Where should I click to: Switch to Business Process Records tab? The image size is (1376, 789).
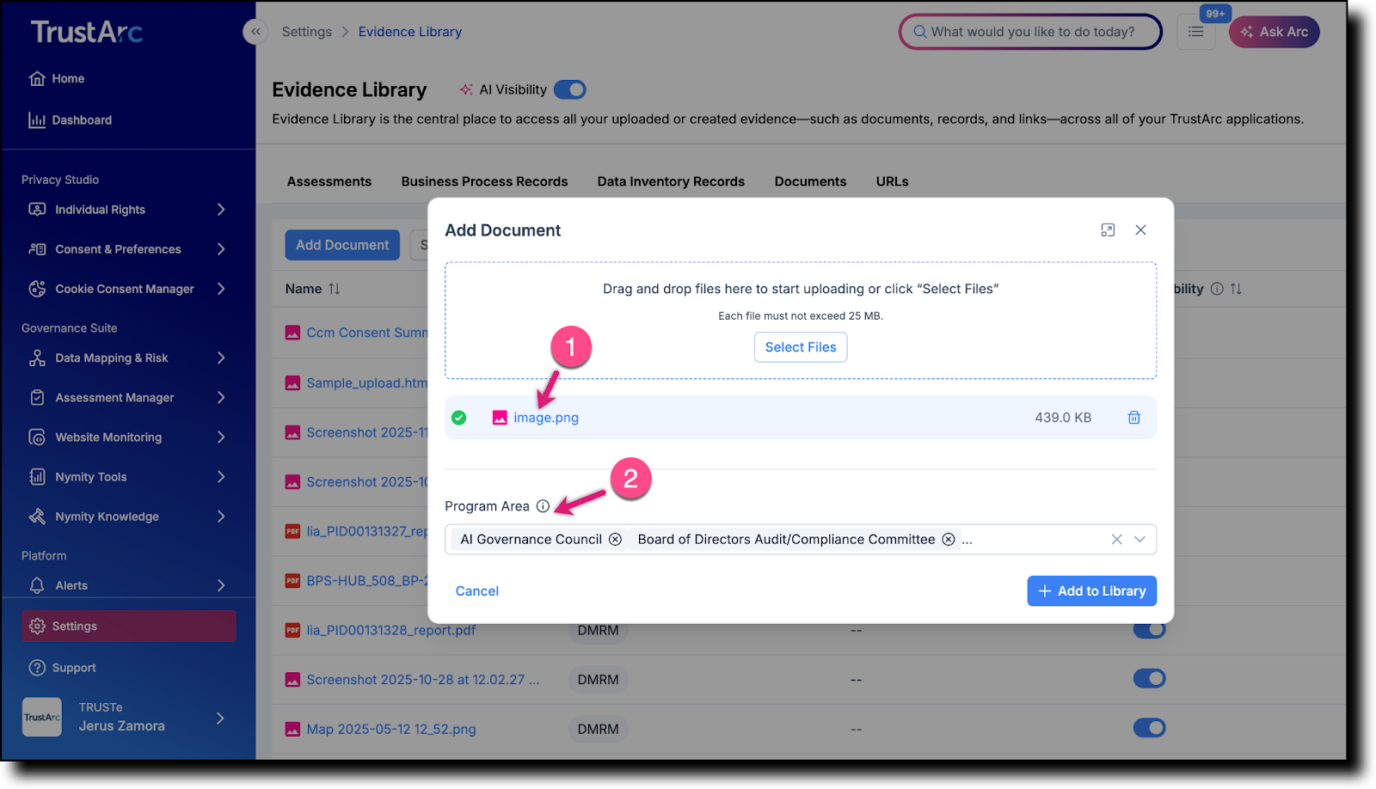point(484,182)
